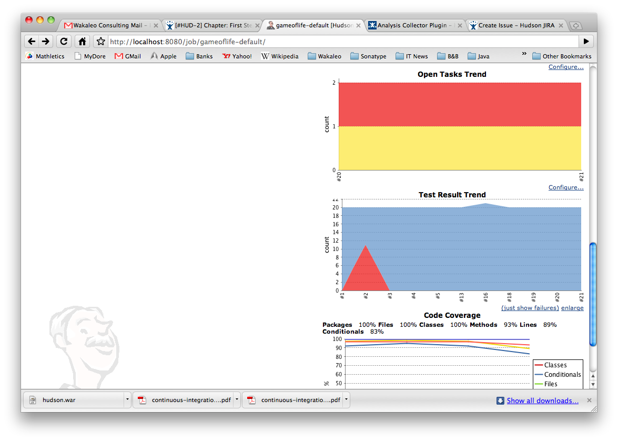Click the 'just show failures' link

530,308
